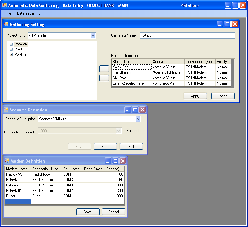Click the Gathering Setting window title icon
This screenshot has width=248, height=227.
[x=6, y=24]
